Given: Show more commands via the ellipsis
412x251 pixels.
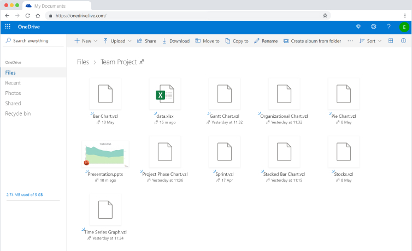Looking at the screenshot, I should tap(350, 41).
